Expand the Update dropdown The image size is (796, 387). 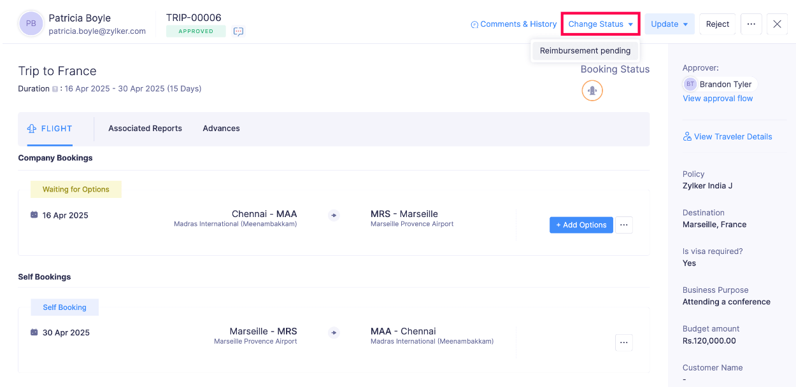pos(669,24)
